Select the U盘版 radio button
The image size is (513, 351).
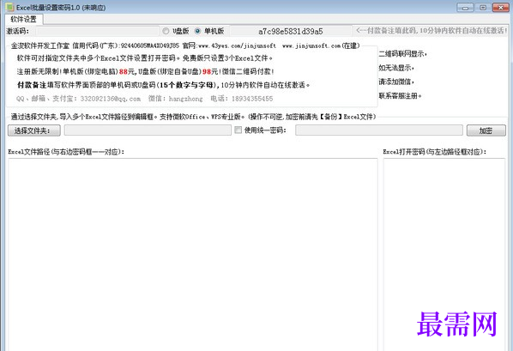(x=166, y=31)
